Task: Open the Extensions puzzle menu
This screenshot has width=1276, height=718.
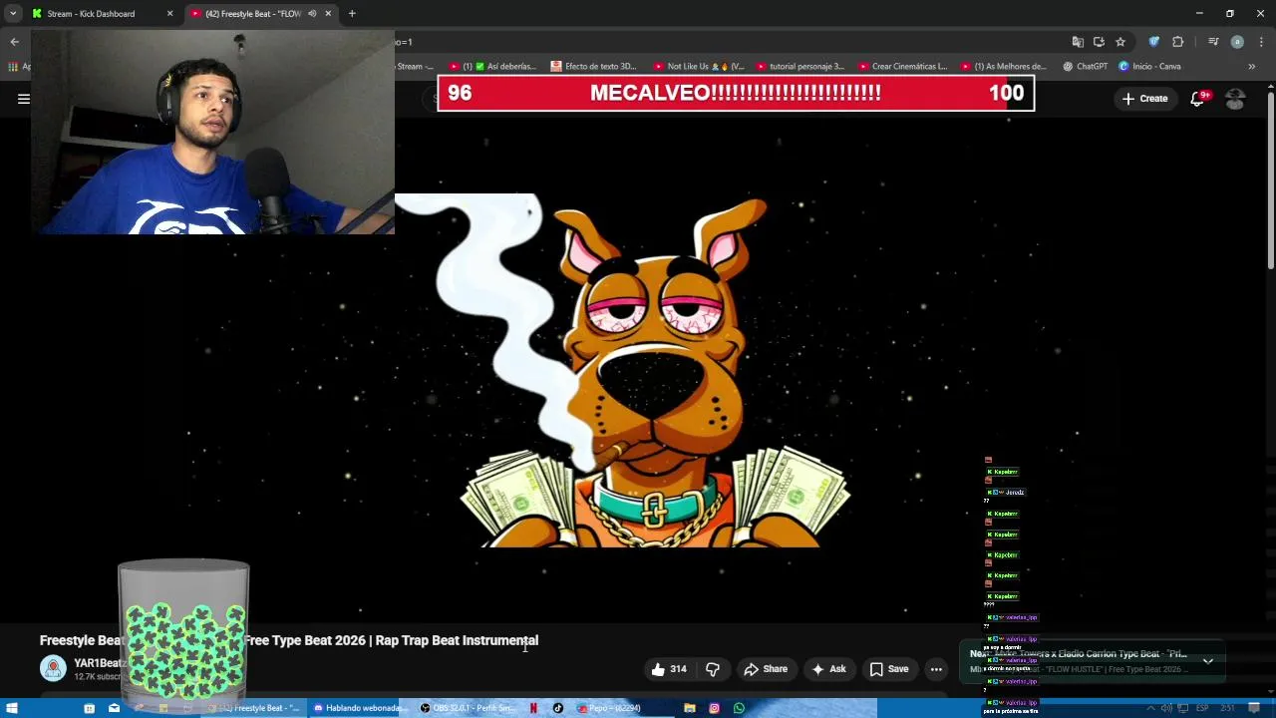Action: pos(1178,42)
